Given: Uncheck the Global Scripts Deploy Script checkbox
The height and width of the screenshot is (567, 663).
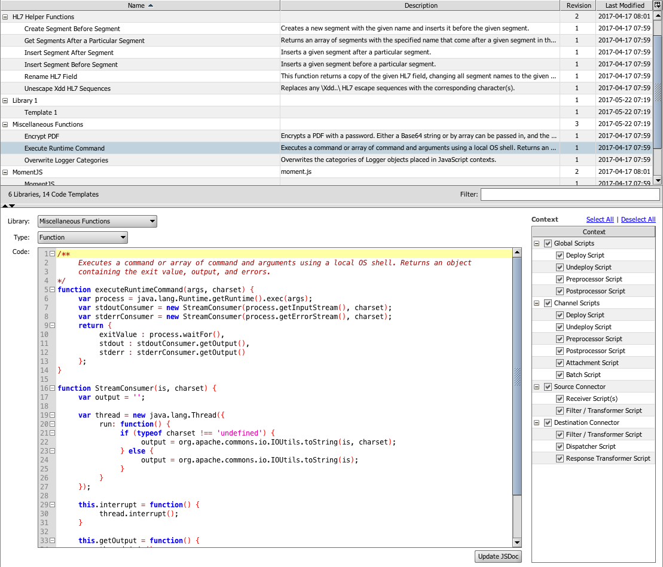Looking at the screenshot, I should pos(560,256).
